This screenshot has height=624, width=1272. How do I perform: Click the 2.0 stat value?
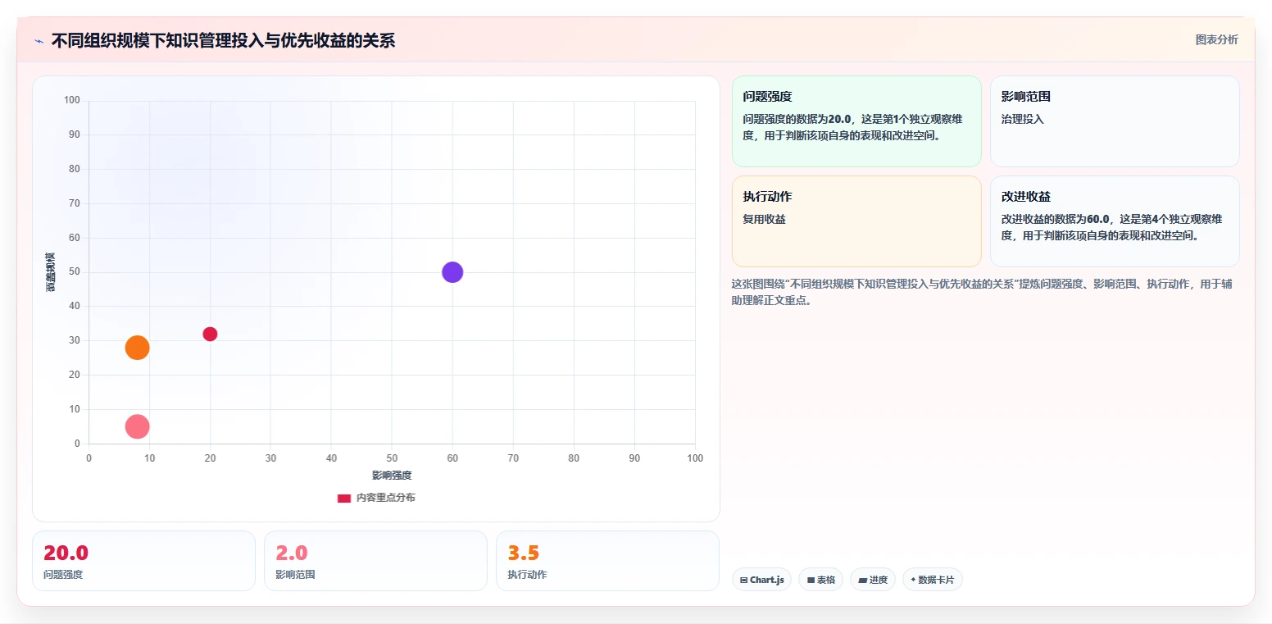tap(291, 553)
